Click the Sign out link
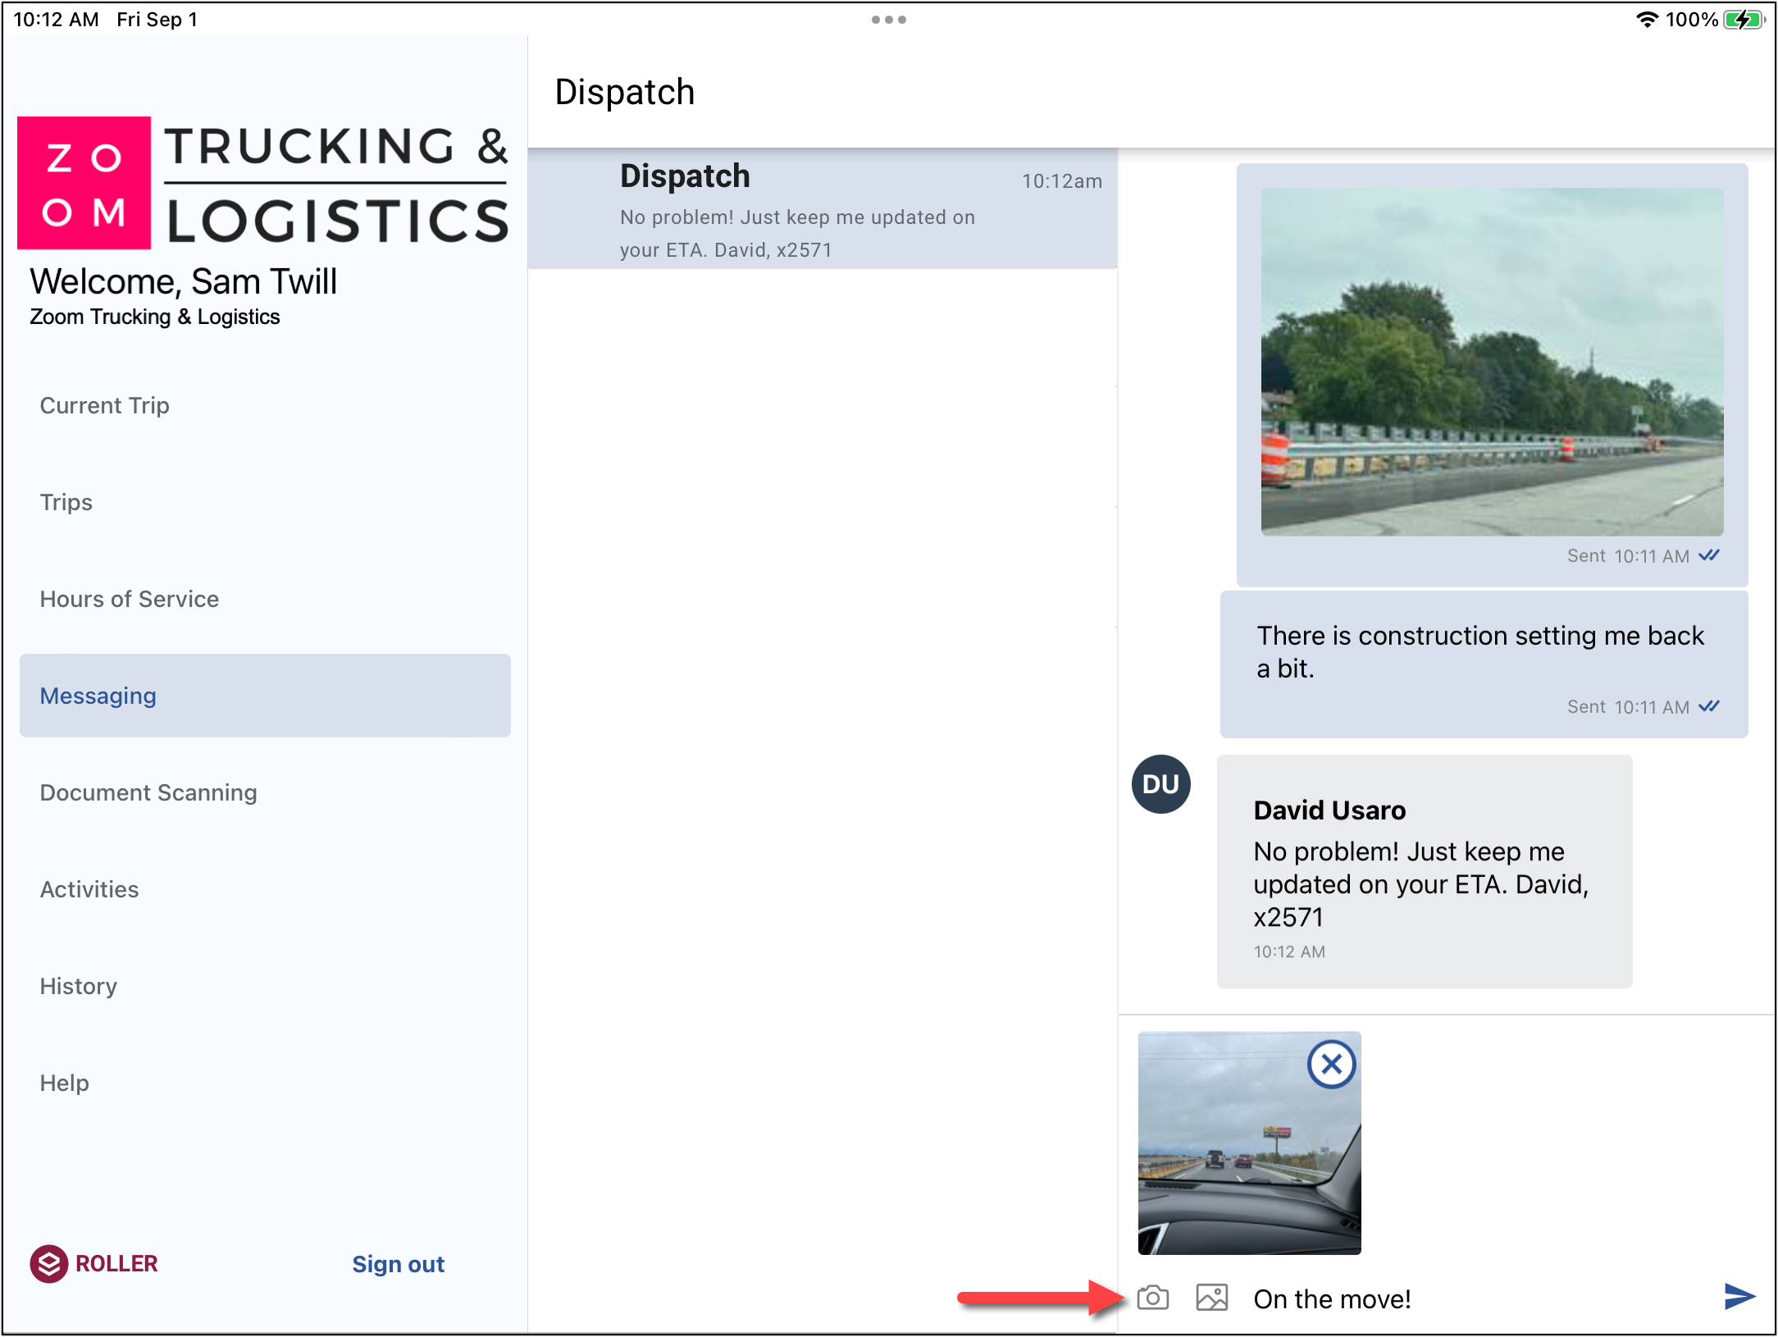This screenshot has height=1337, width=1778. click(398, 1264)
